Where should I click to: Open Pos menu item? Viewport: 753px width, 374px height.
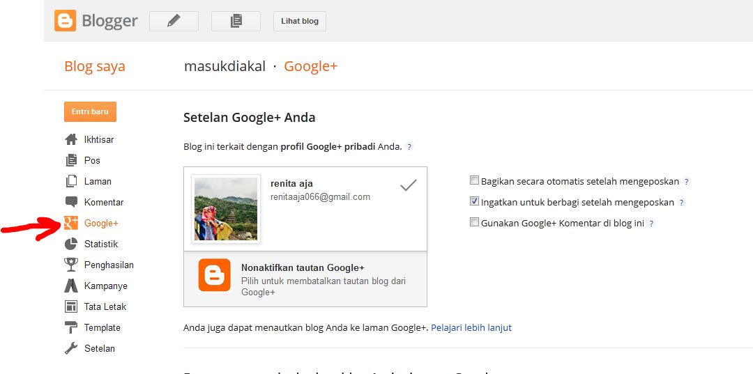(92, 160)
